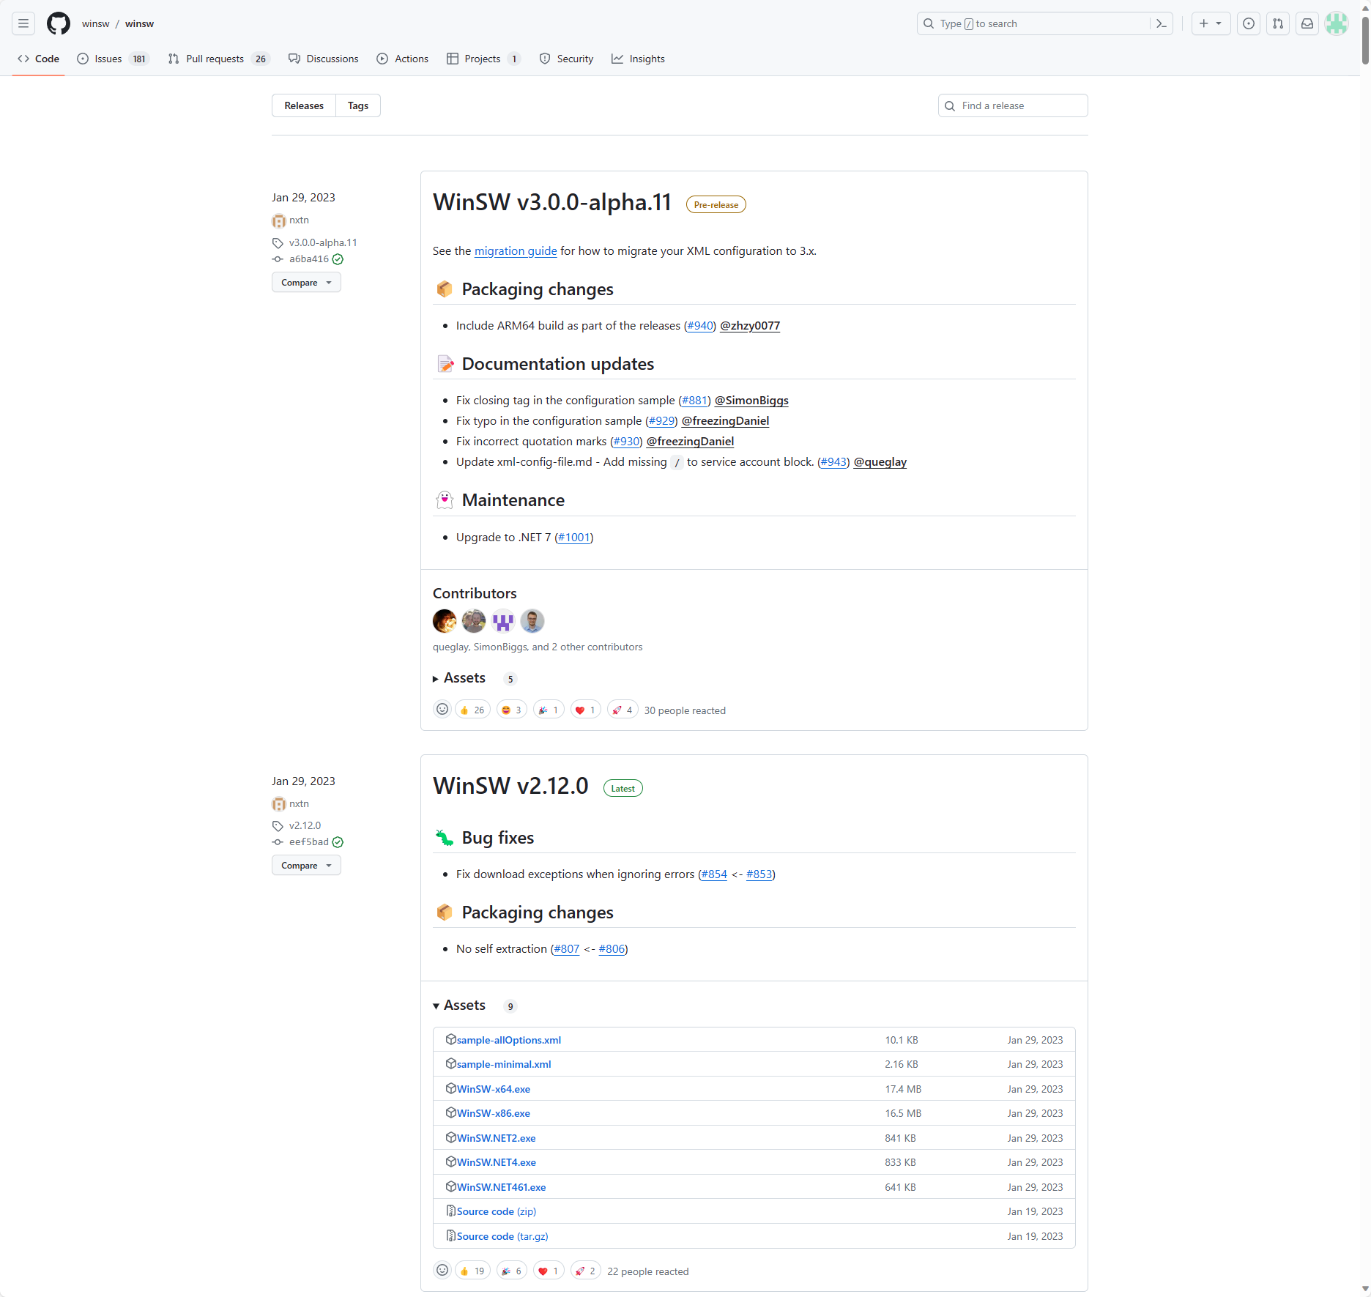Open the Projects tab

(483, 59)
